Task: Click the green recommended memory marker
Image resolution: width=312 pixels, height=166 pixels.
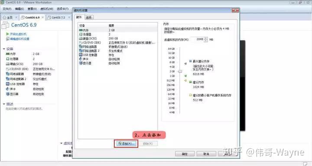Action: (x=185, y=76)
